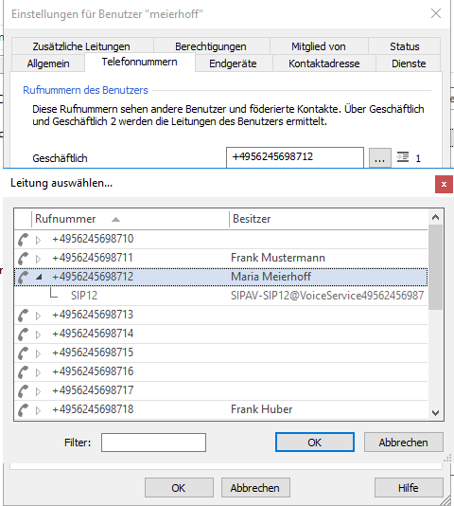
Task: Open the line picker via the ellipsis button
Action: (x=380, y=158)
